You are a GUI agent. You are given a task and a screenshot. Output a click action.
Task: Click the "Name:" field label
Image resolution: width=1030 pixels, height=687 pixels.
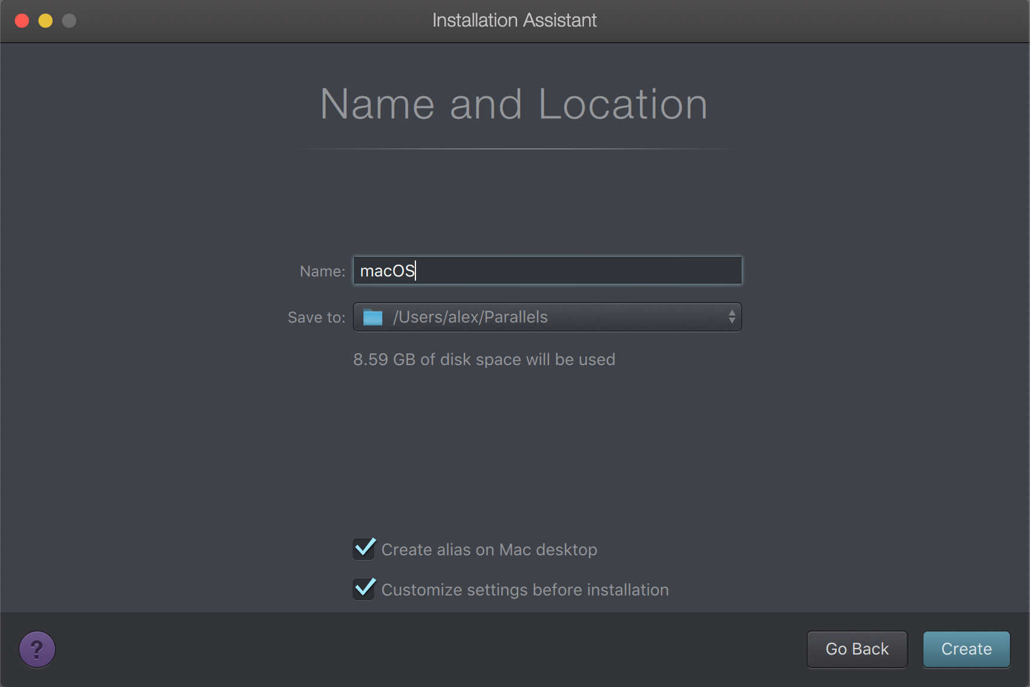pyautogui.click(x=322, y=271)
